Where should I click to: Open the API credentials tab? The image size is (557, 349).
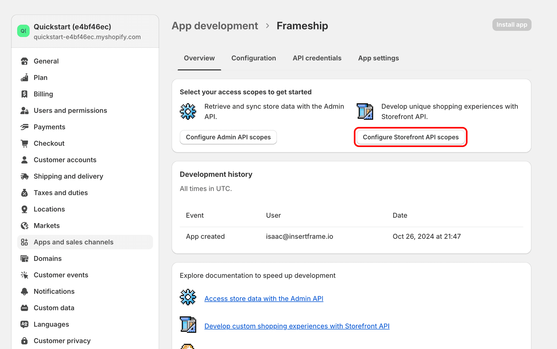coord(317,58)
